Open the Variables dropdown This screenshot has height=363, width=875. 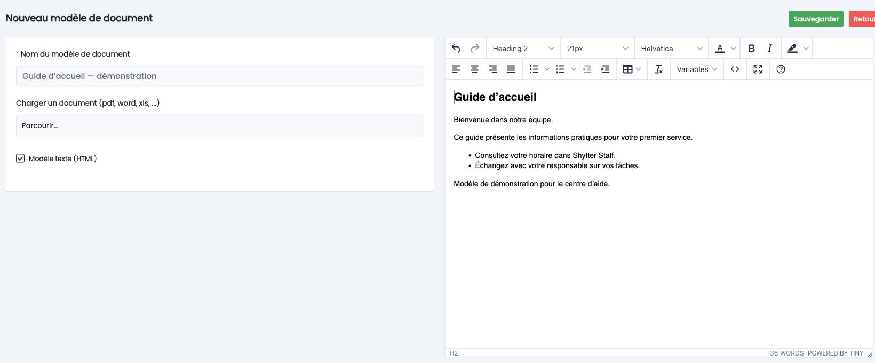(697, 69)
